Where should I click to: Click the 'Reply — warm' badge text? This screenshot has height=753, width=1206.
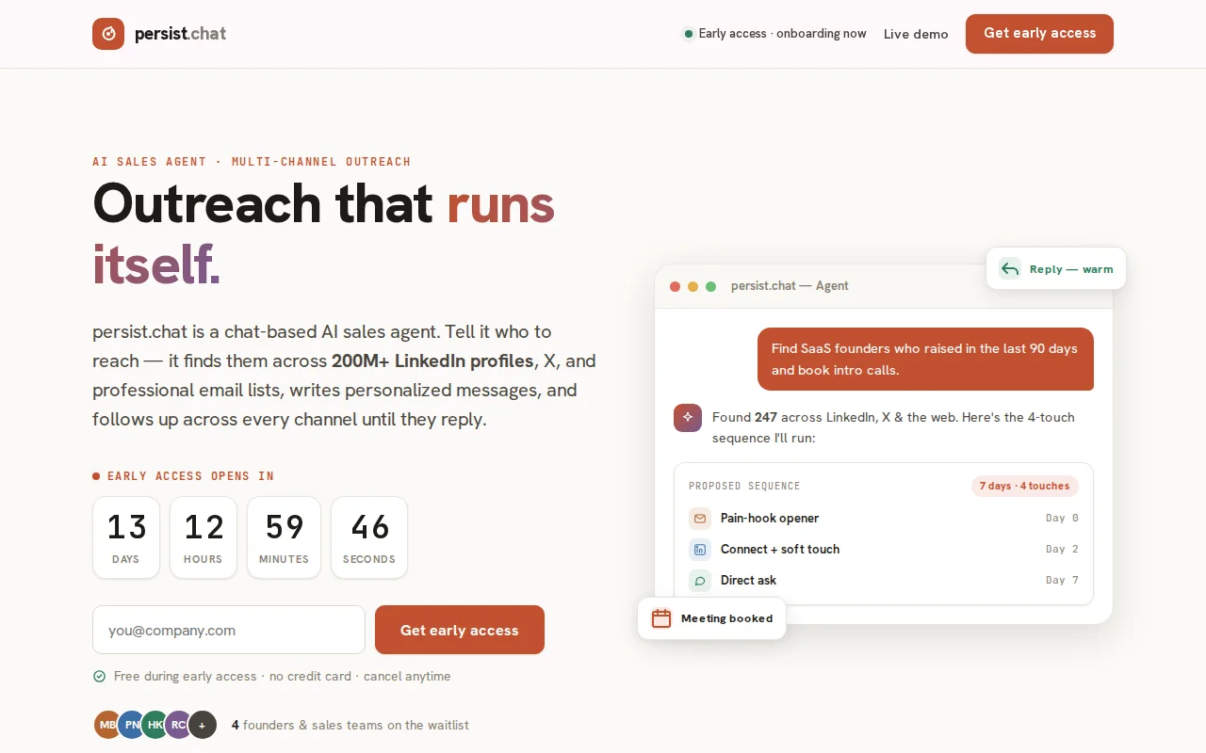tap(1071, 269)
